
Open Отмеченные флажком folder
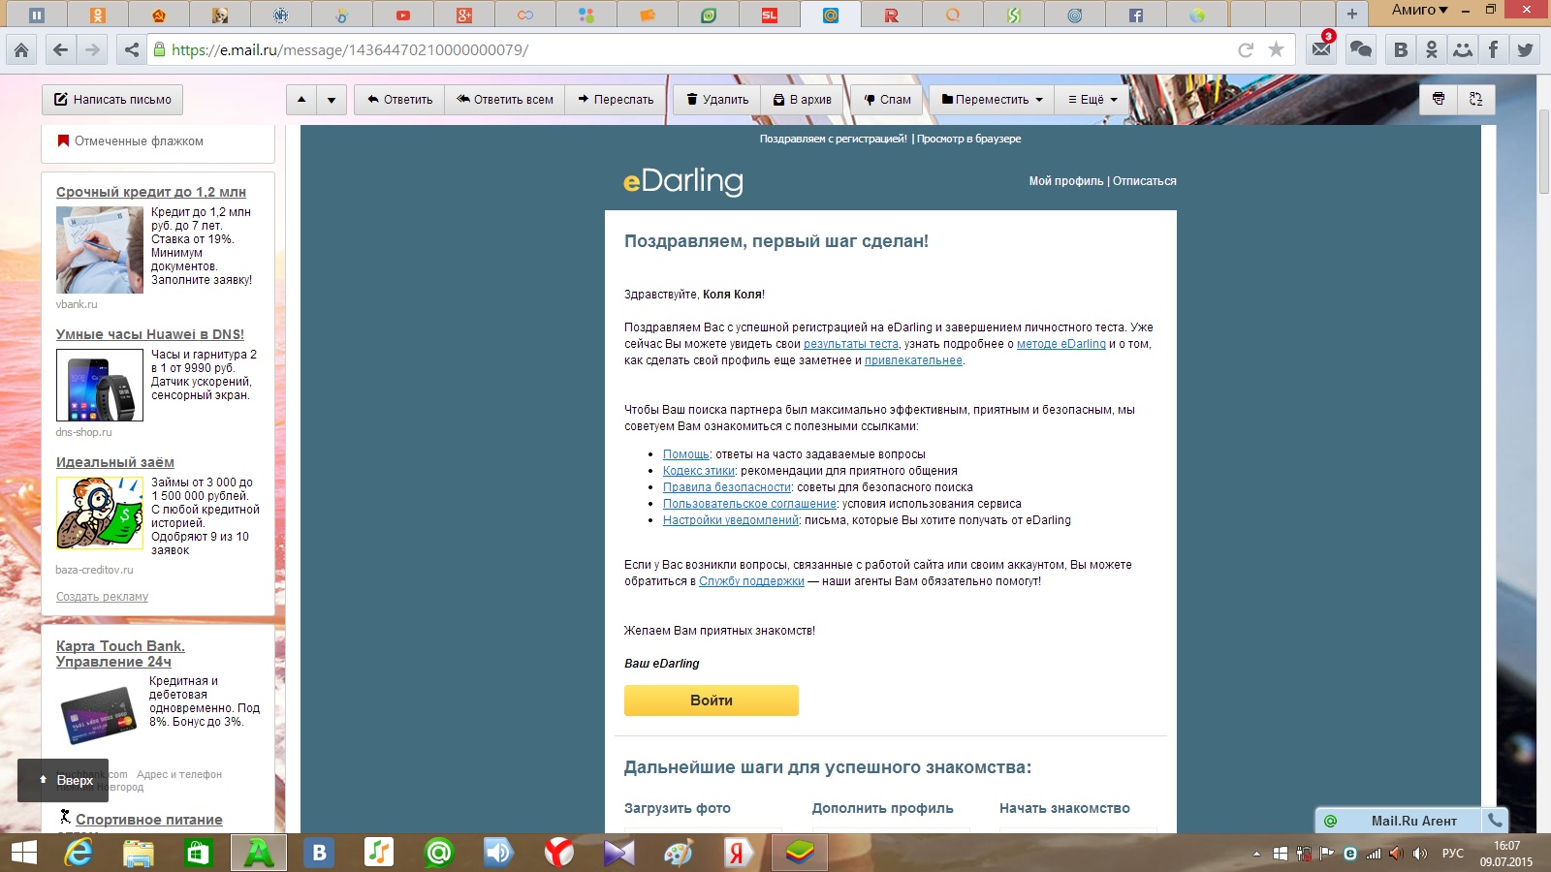point(139,141)
